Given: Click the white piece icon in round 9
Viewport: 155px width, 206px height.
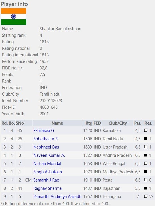Looking at the screenshot, I should (146, 196).
